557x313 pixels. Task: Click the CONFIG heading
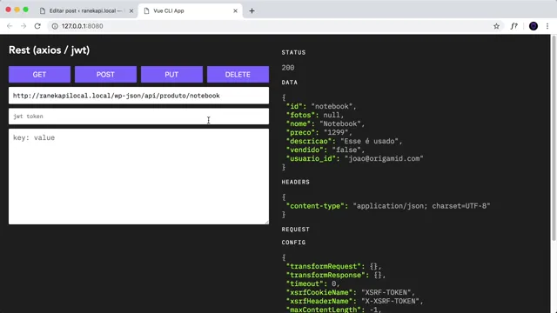293,243
